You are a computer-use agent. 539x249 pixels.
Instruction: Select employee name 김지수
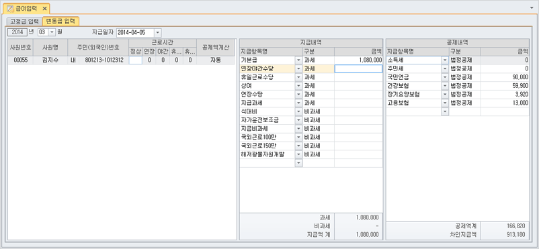50,60
